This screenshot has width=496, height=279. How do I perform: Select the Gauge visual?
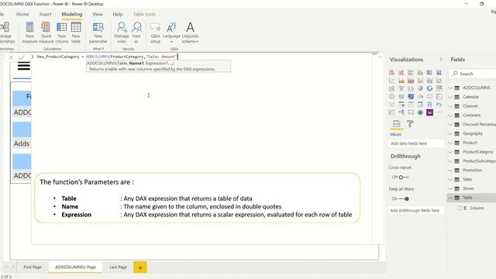(420, 96)
